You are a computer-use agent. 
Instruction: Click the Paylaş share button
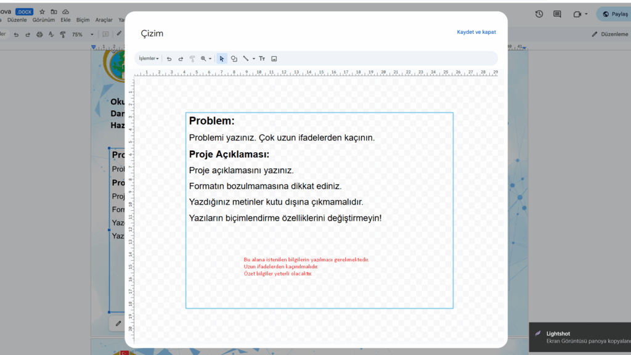[x=614, y=14]
